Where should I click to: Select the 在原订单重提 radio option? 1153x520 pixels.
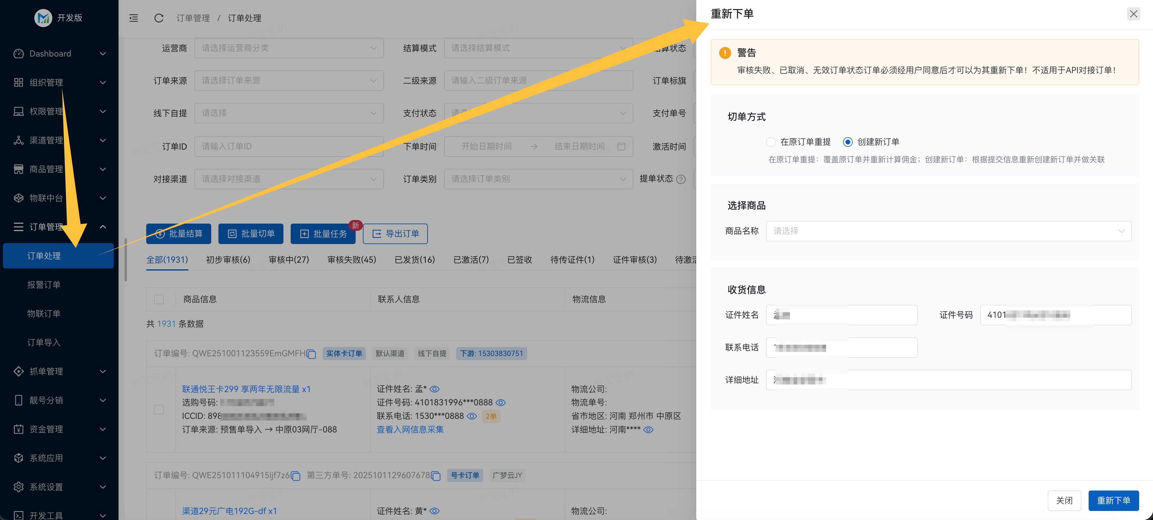pyautogui.click(x=771, y=141)
